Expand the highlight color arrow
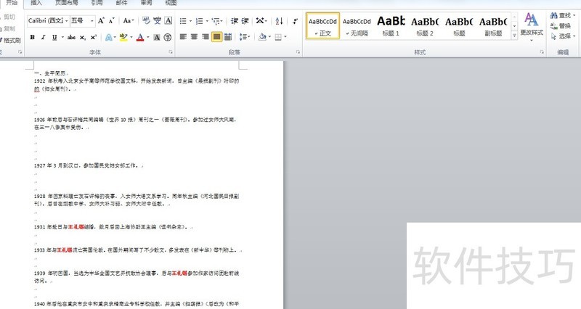 [x=131, y=38]
